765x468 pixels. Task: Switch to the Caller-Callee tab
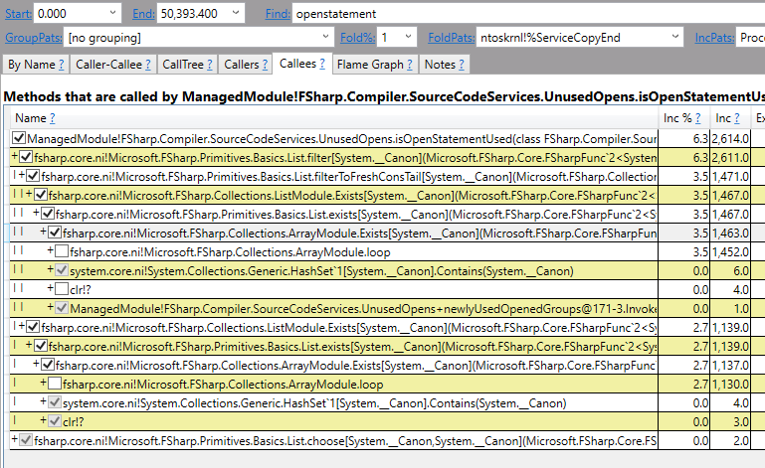pos(113,65)
